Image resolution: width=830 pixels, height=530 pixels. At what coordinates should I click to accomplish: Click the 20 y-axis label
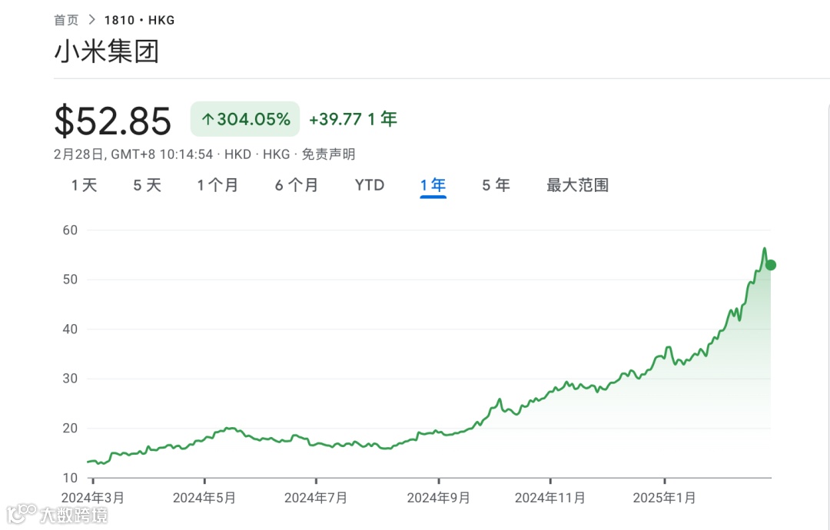70,428
